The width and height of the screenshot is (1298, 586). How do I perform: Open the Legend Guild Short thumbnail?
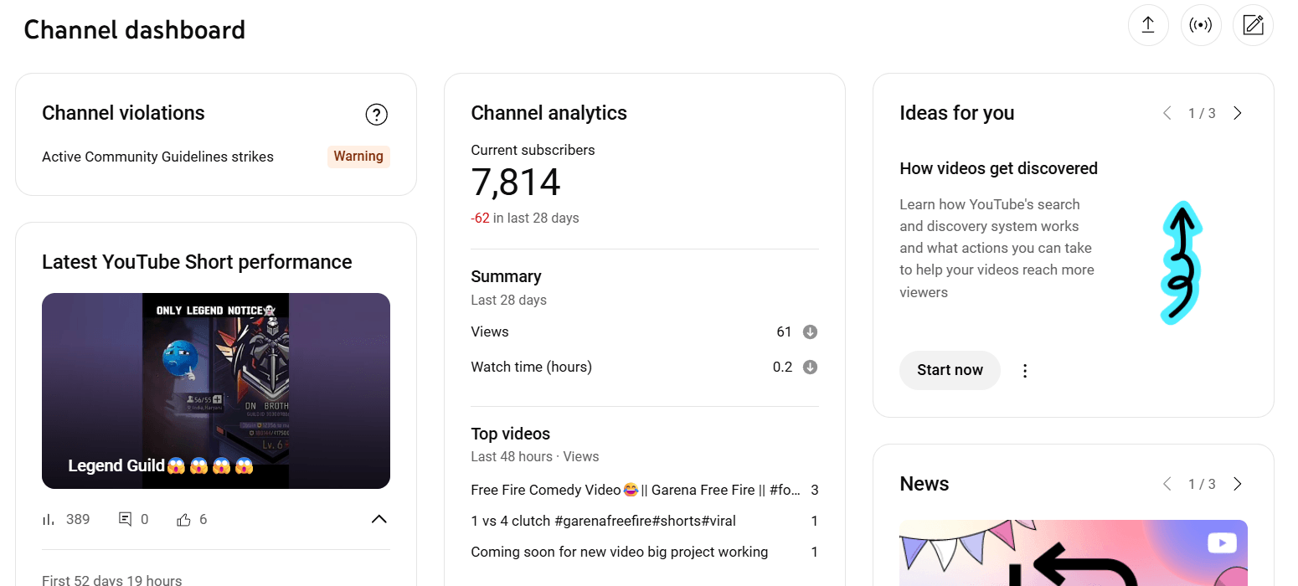pyautogui.click(x=216, y=391)
